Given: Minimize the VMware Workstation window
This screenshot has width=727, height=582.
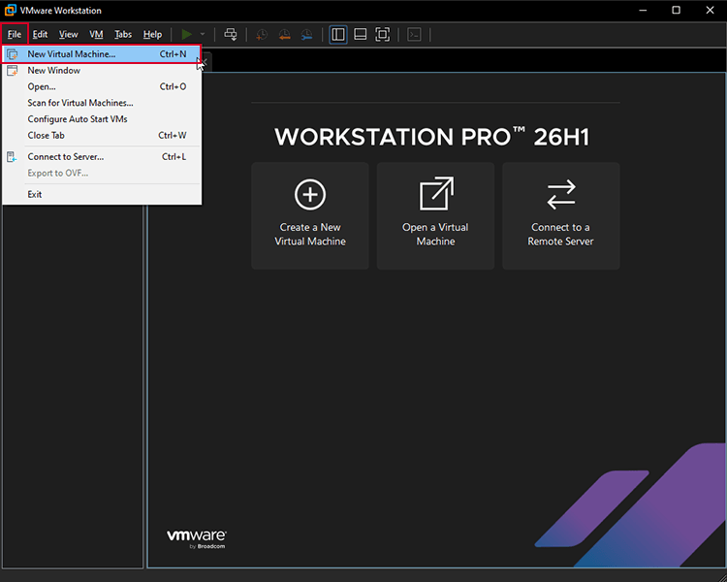Looking at the screenshot, I should pyautogui.click(x=643, y=11).
